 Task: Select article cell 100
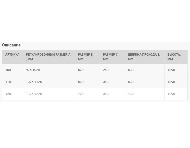12,70
